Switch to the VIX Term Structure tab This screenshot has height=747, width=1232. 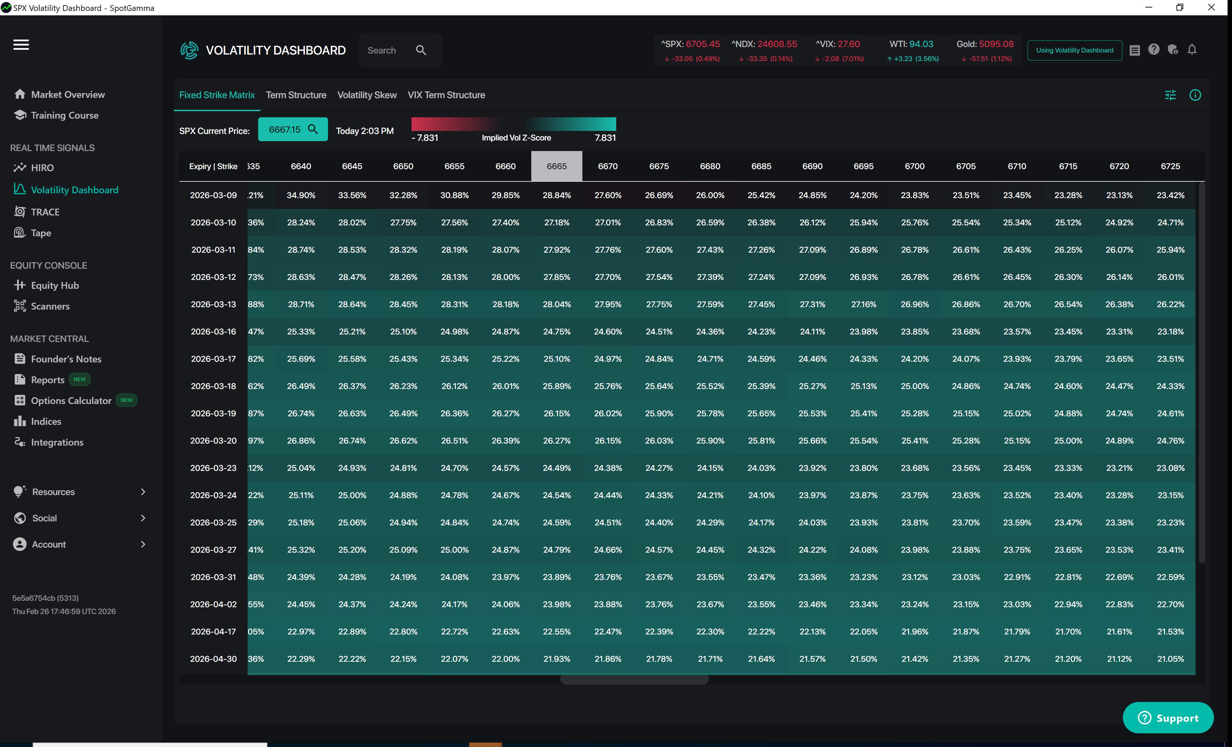click(446, 95)
